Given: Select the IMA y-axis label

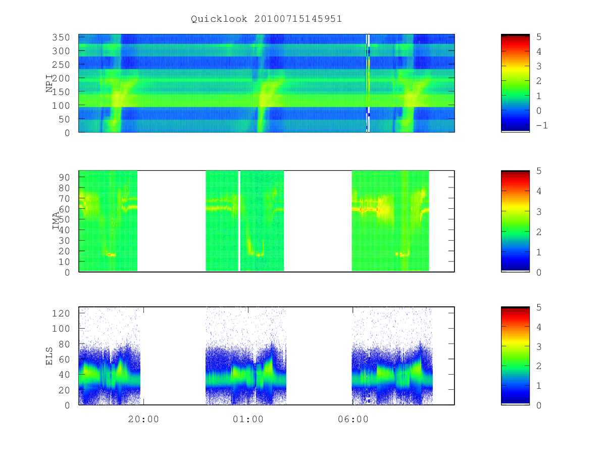Looking at the screenshot, I should pyautogui.click(x=56, y=221).
